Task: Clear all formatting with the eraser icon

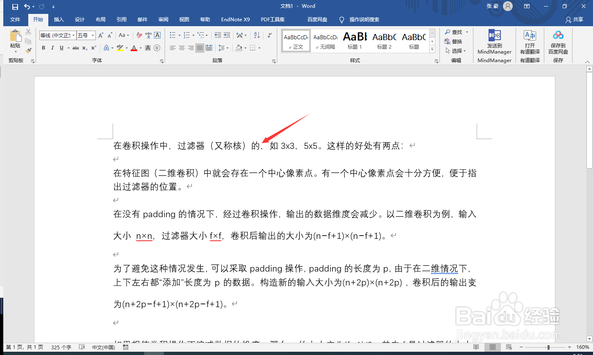Action: pos(139,36)
